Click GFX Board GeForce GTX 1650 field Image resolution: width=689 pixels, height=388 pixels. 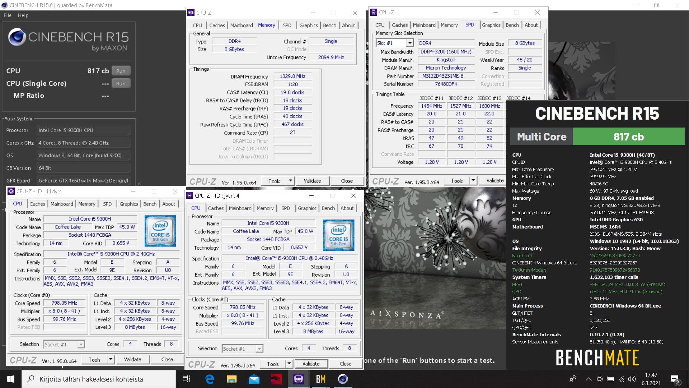[84, 180]
